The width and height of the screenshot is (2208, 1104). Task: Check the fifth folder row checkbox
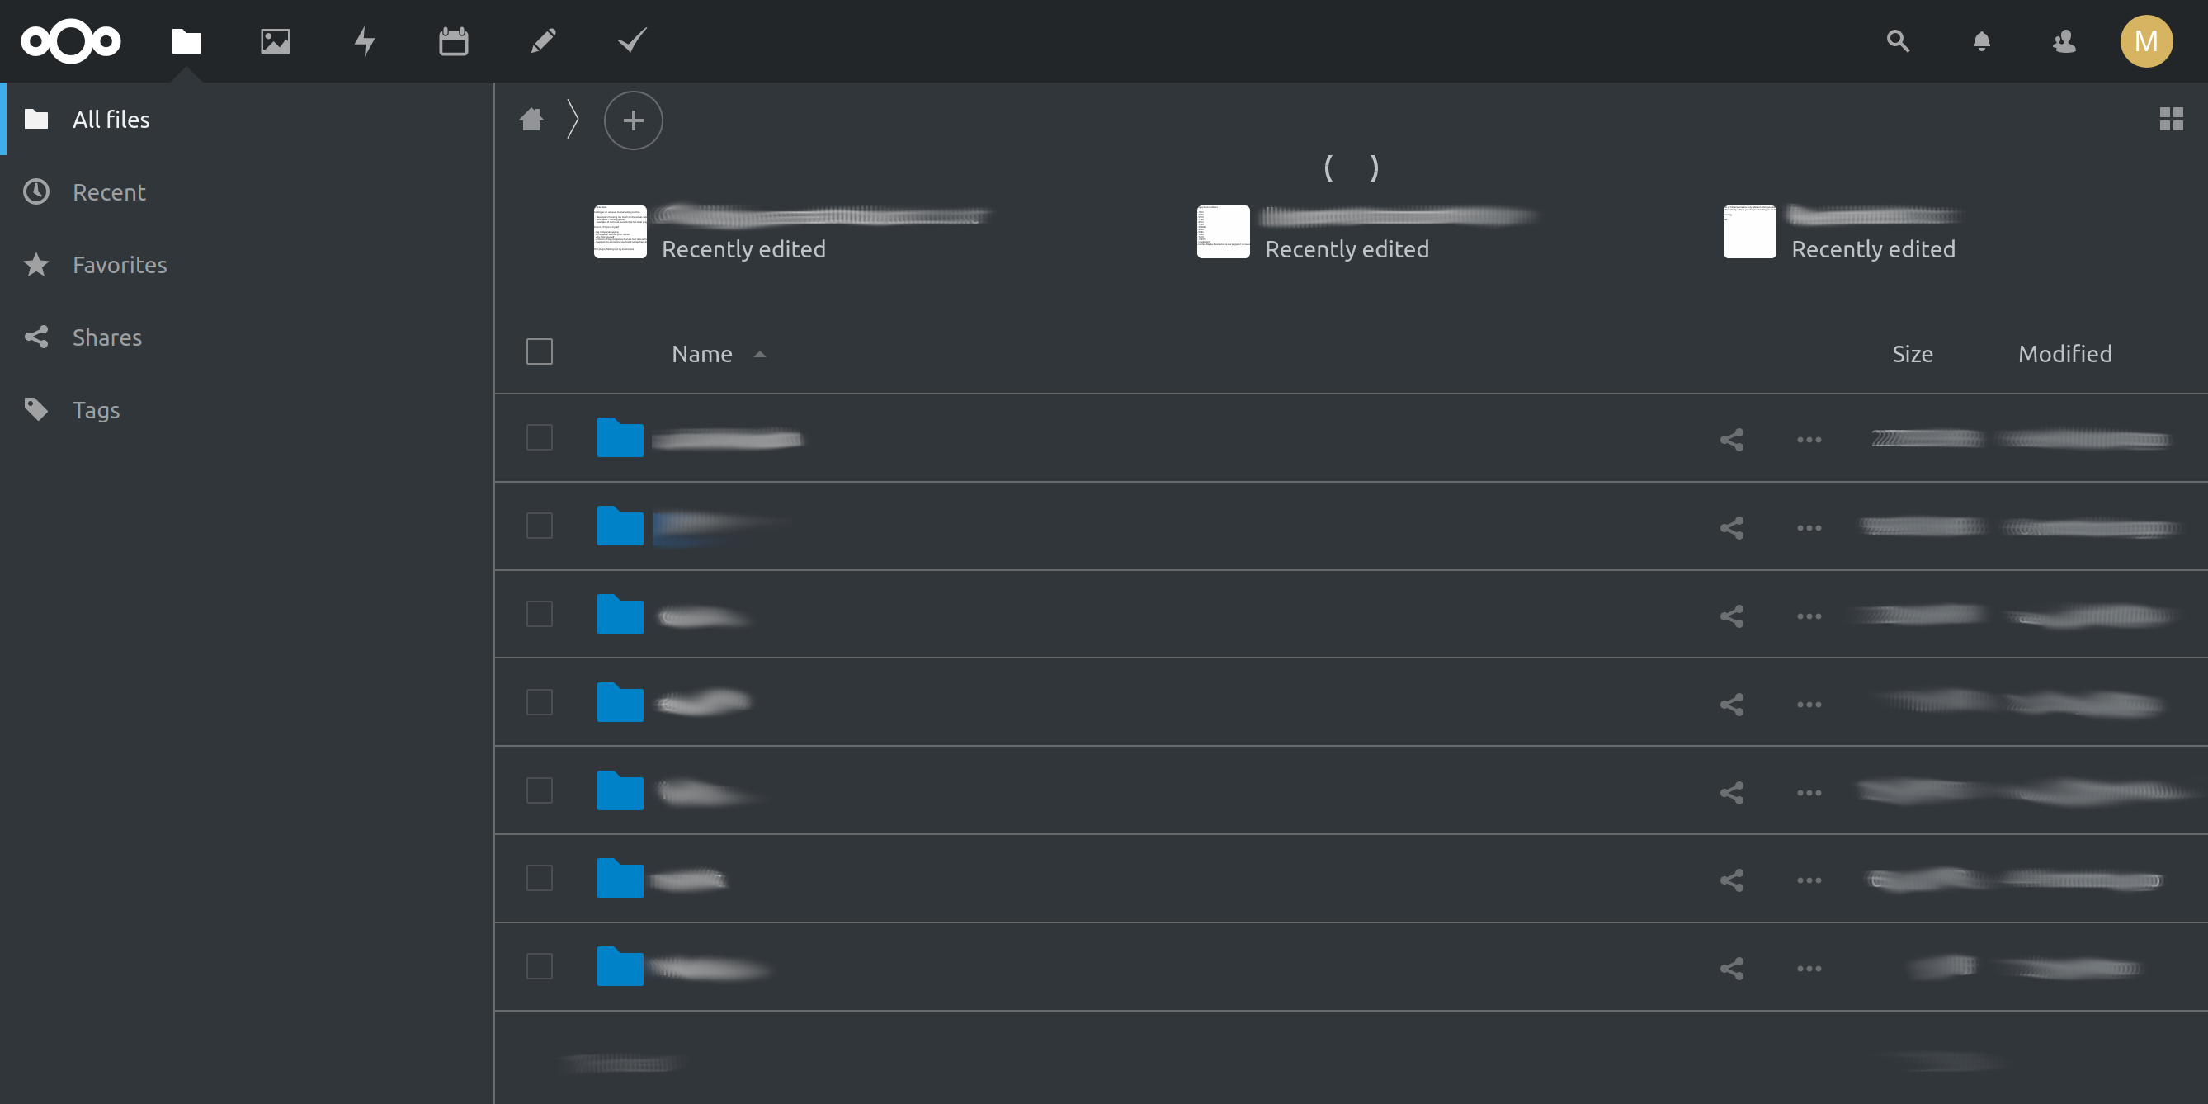(539, 790)
